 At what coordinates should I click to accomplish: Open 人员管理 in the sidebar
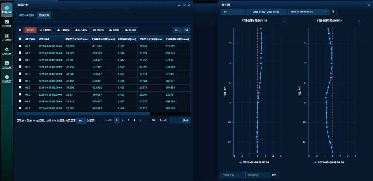[x=7, y=37]
